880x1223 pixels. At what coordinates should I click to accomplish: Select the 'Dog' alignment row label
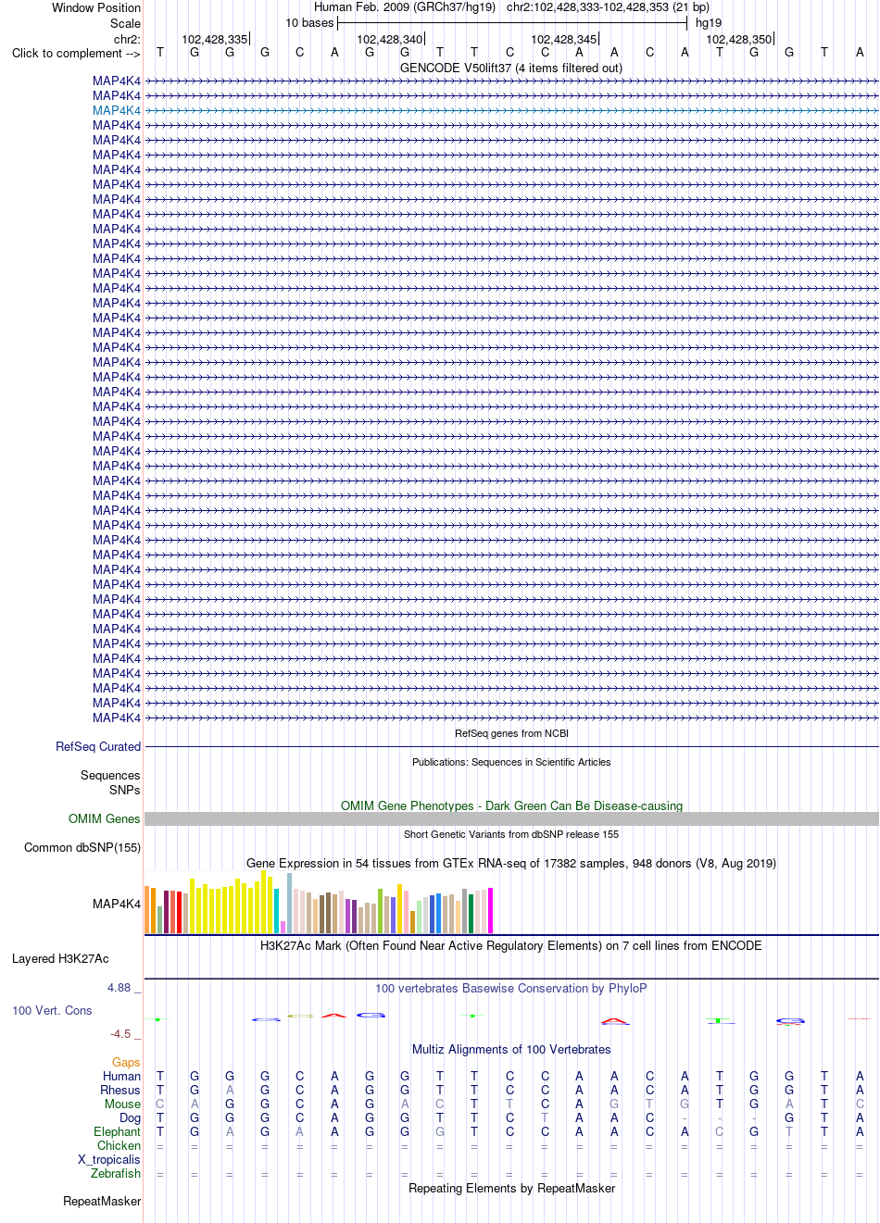130,1117
